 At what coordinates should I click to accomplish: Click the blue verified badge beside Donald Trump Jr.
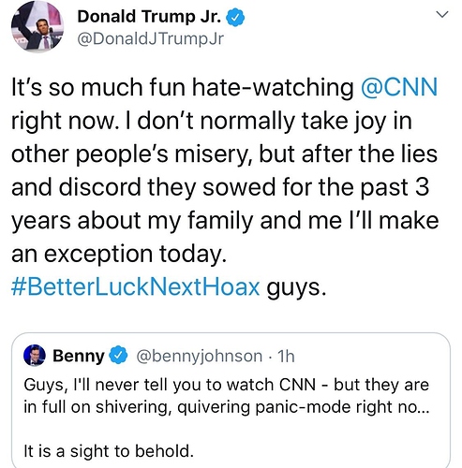[235, 18]
